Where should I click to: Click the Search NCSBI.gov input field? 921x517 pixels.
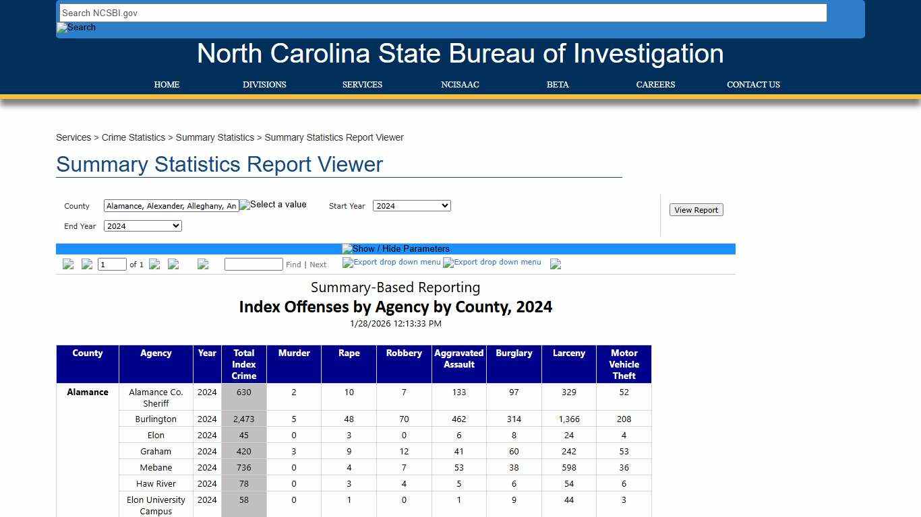pos(442,13)
